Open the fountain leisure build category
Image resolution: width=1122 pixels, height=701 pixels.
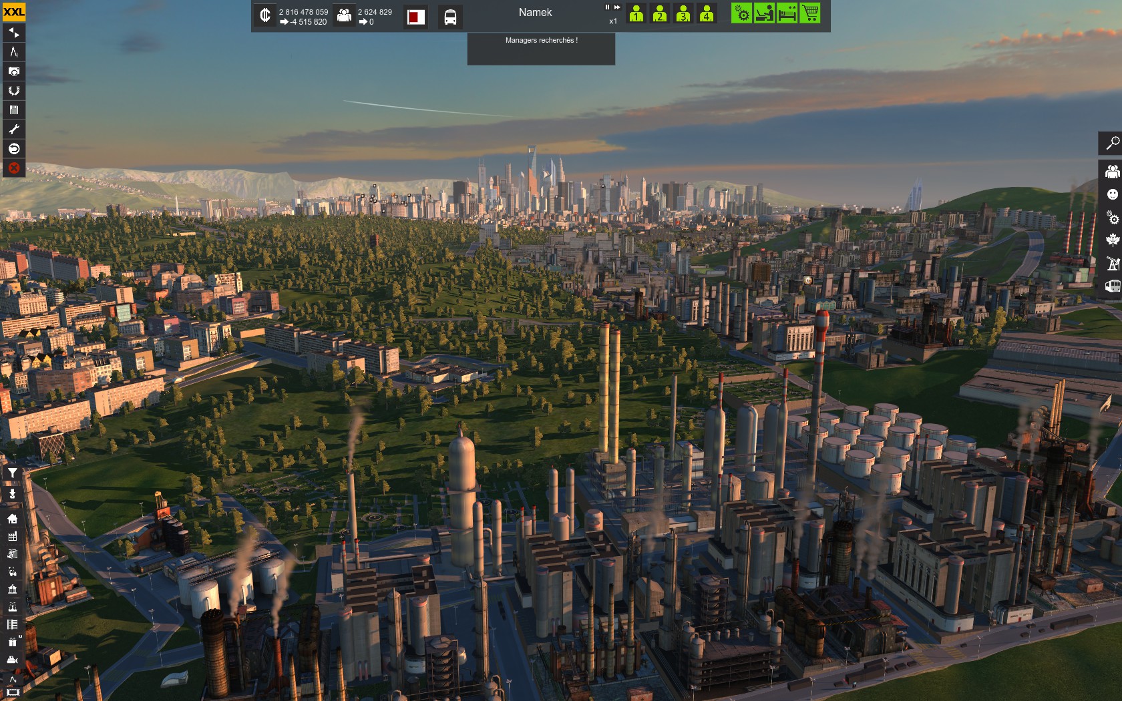click(x=12, y=607)
